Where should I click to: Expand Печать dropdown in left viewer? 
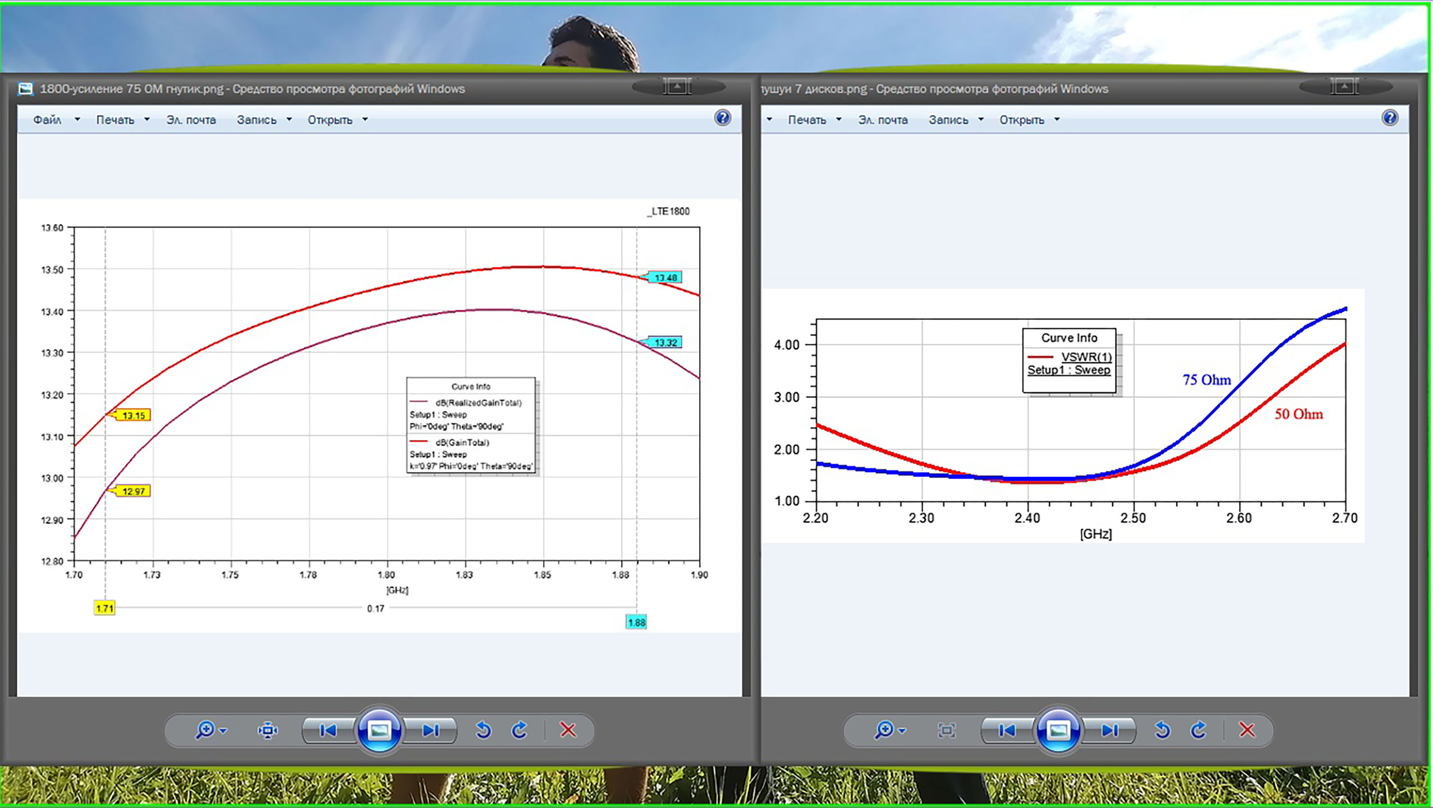[x=147, y=120]
